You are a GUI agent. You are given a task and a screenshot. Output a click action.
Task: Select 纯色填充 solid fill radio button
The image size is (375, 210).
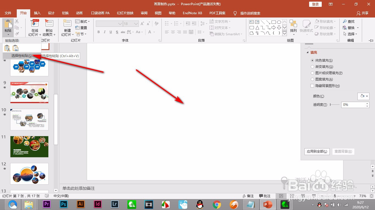tap(312, 60)
